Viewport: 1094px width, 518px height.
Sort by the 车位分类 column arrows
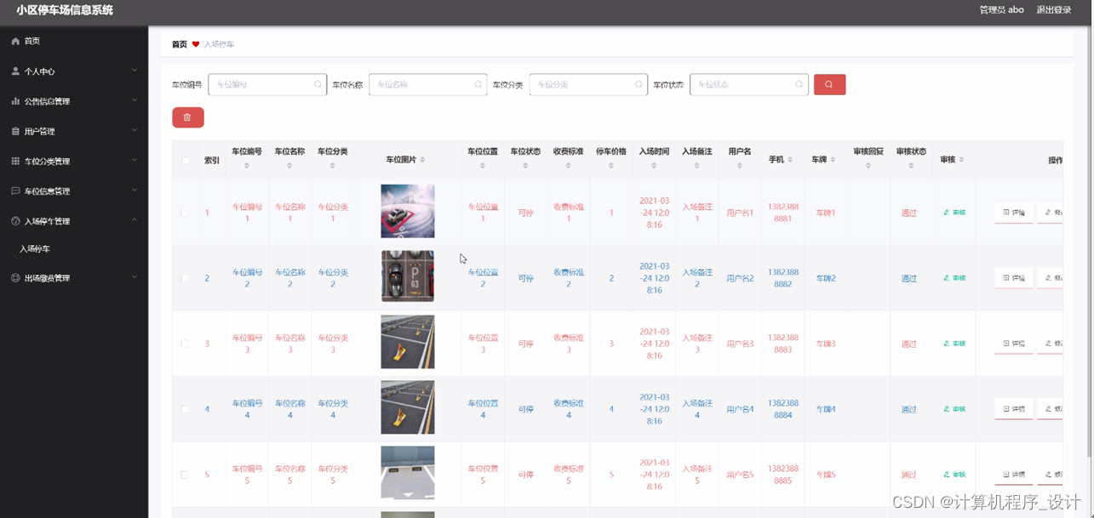pos(333,166)
